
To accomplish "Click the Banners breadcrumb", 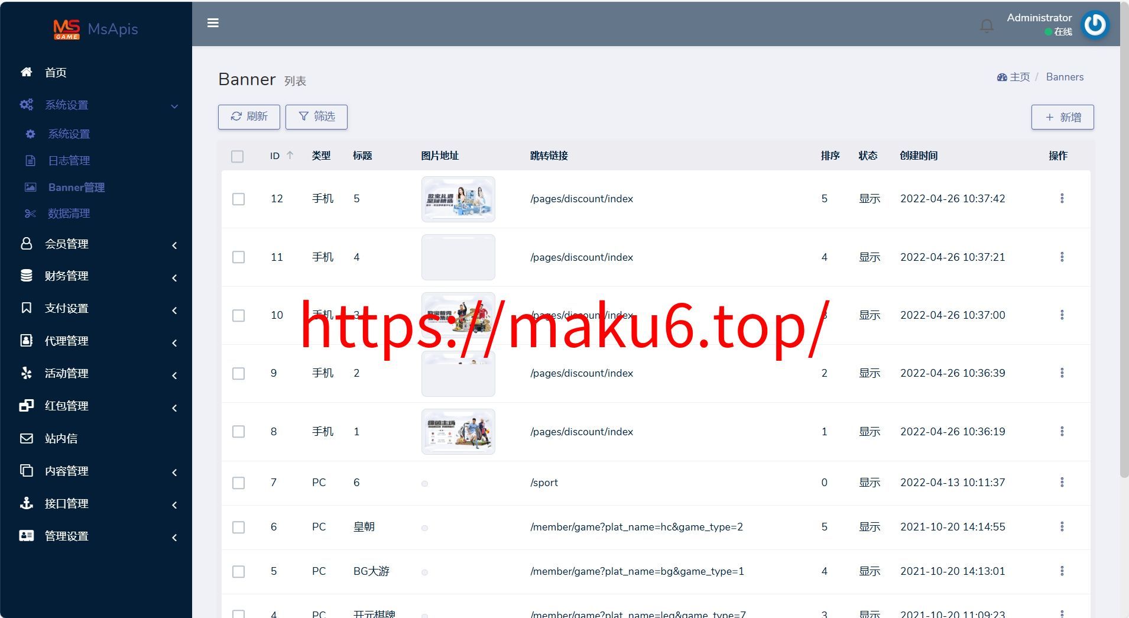I will (1065, 77).
